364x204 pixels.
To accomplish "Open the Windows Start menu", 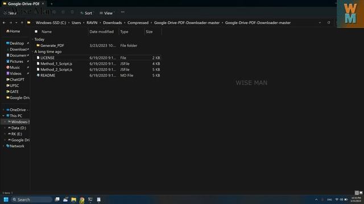I will tap(6, 199).
